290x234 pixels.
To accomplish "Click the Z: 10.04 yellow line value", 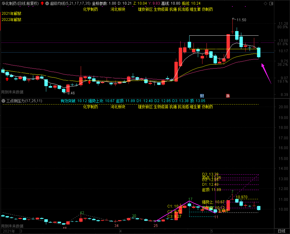I will point(140,3).
